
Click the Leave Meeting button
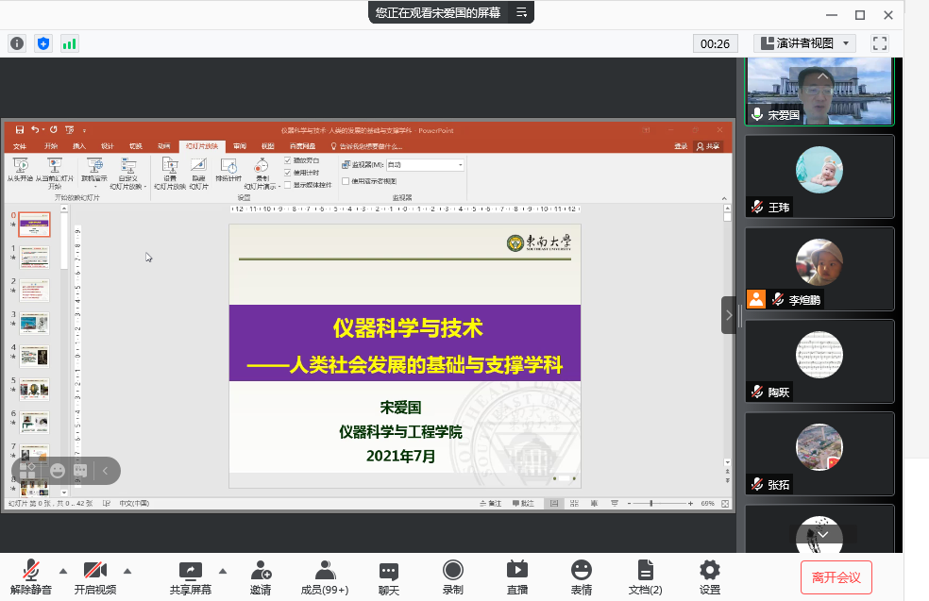click(x=836, y=576)
